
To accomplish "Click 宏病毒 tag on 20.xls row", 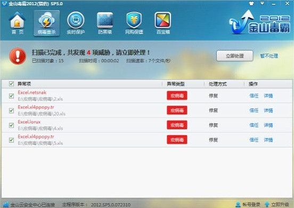I will tap(177, 110).
